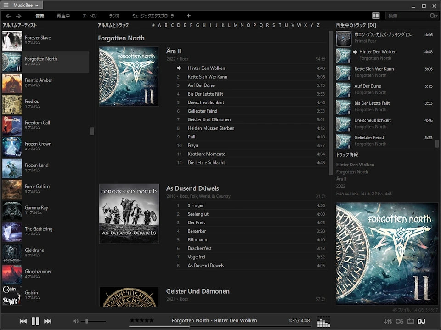Screen dimensions: 441x330
Task: Click the Last.fm scrobble icon
Action: pyautogui.click(x=400, y=321)
